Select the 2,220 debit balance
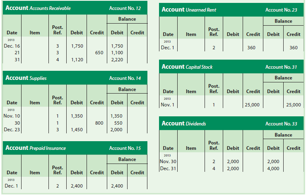 117,60
